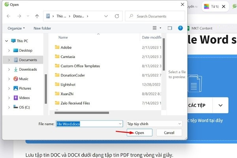Click the Open button

[x=139, y=133]
